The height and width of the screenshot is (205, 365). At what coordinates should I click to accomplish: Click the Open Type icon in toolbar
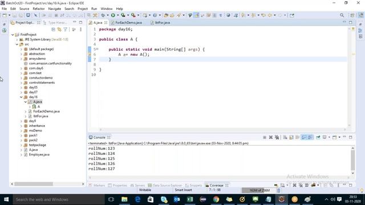[165, 15]
